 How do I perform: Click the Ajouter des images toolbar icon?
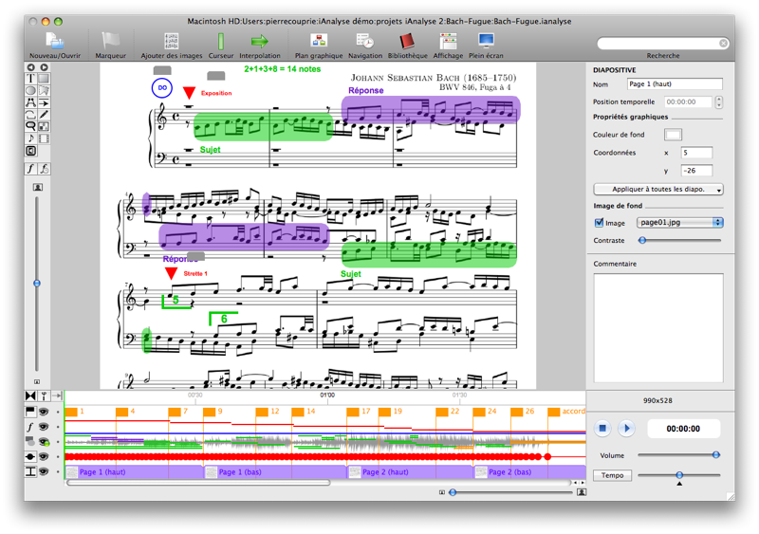[172, 41]
